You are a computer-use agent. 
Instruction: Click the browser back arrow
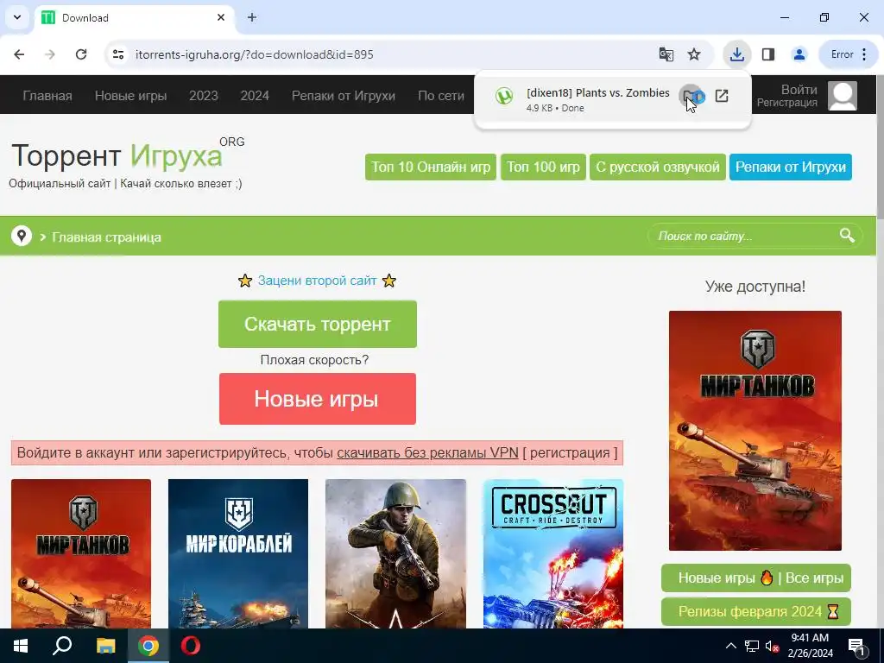pos(19,54)
